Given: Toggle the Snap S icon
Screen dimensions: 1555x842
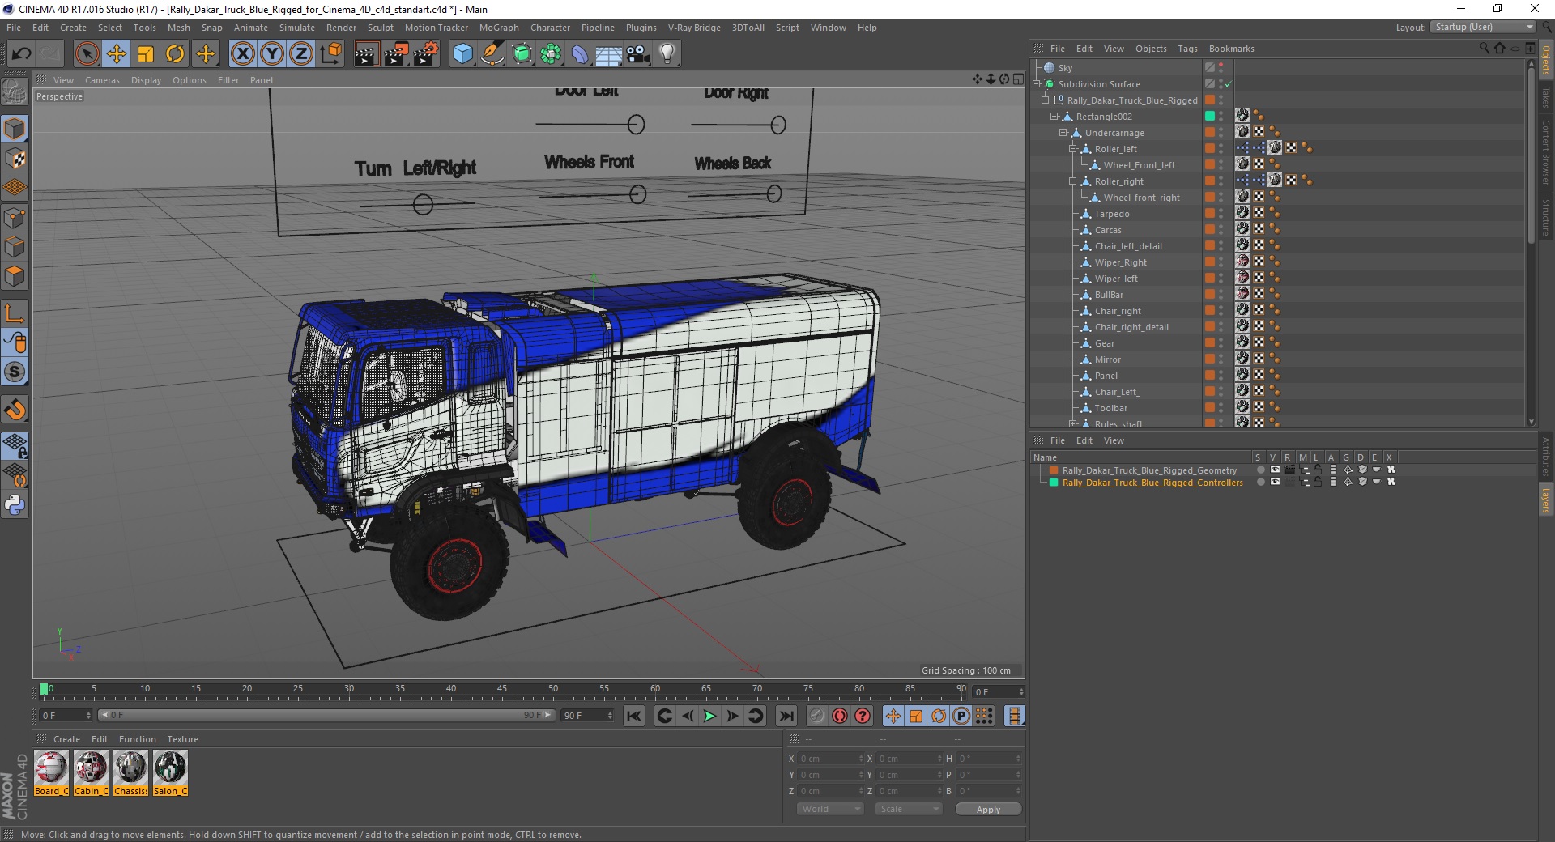Looking at the screenshot, I should click(x=15, y=372).
